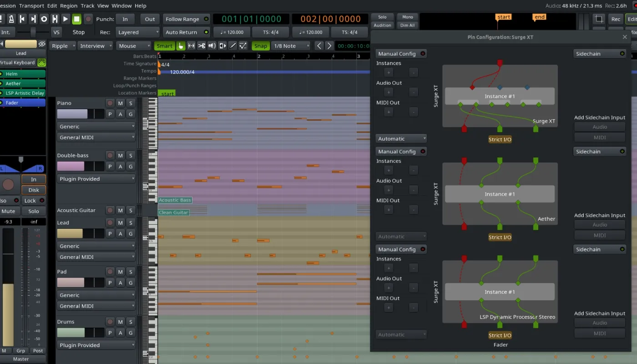Open the Piano track's Generic dropdown
637x364 pixels.
(96, 126)
